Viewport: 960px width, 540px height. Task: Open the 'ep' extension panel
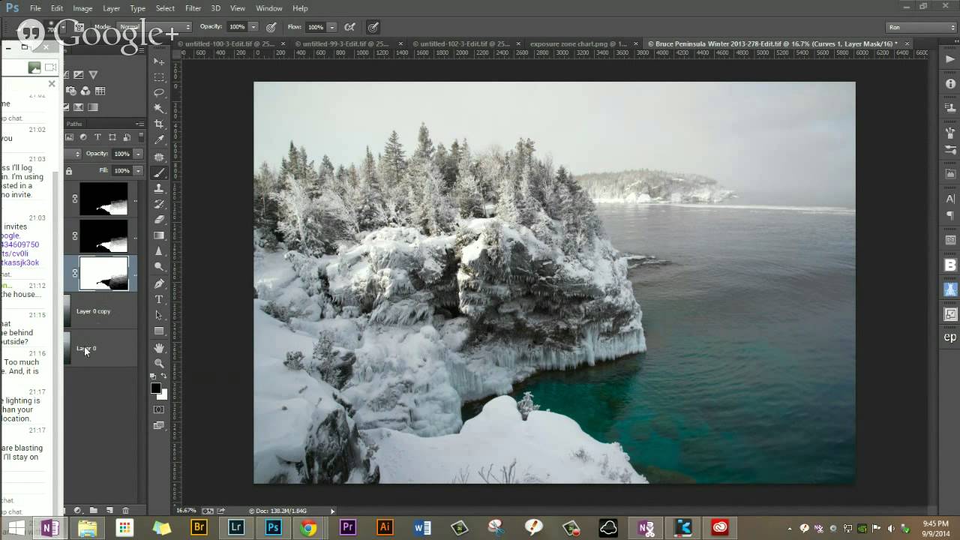coord(950,337)
